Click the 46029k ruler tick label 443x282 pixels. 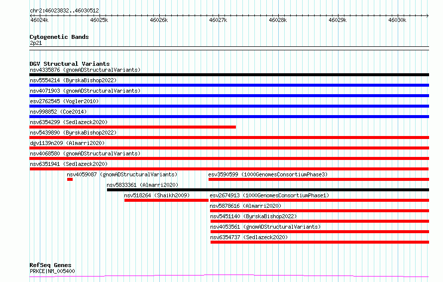coord(337,20)
